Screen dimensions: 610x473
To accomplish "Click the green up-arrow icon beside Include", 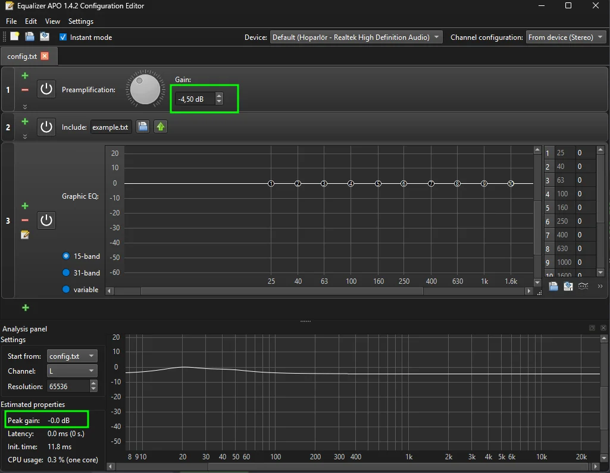I will [161, 127].
